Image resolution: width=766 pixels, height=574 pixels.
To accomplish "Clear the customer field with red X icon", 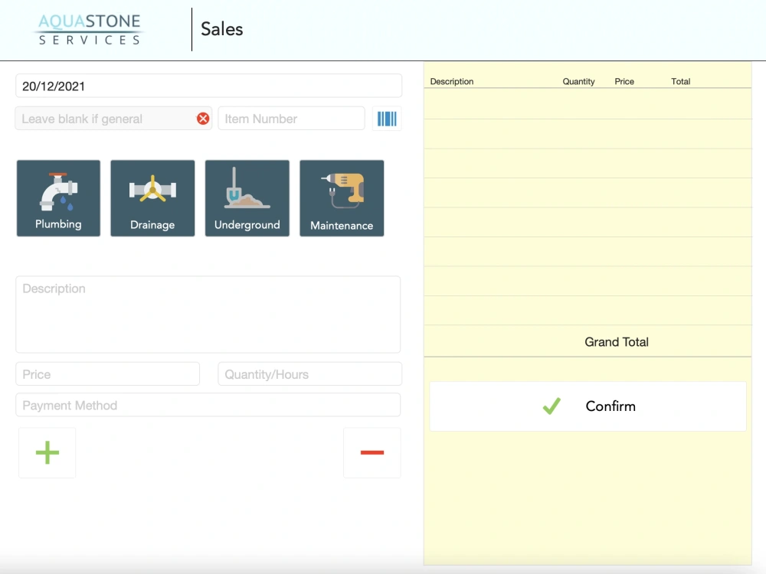I will pyautogui.click(x=201, y=119).
